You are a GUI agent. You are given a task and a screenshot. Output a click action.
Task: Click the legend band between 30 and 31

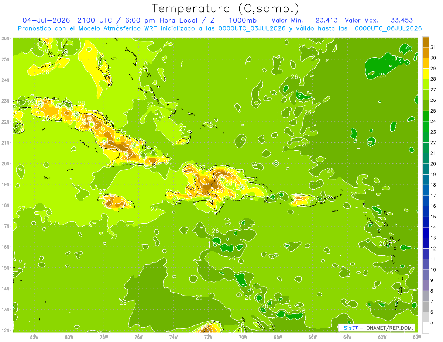click(x=426, y=52)
